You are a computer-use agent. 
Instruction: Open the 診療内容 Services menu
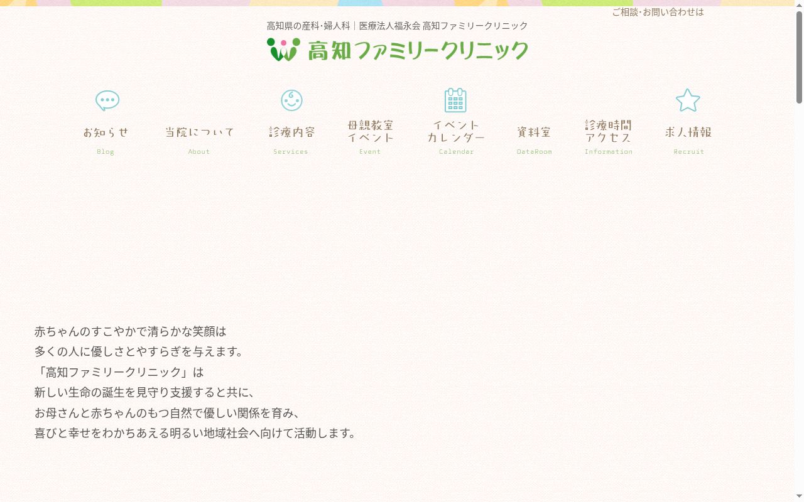[x=291, y=132]
